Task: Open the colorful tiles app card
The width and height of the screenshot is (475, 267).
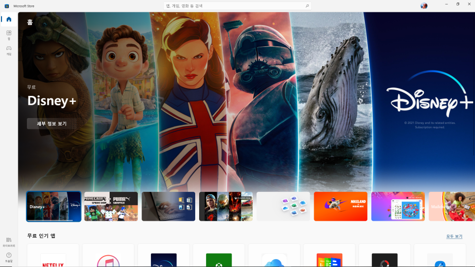Action: 329,256
